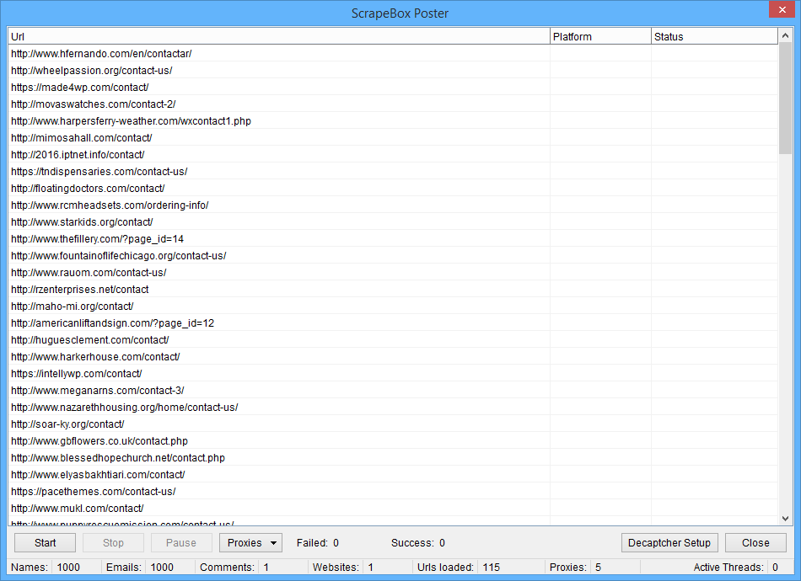This screenshot has width=801, height=581.
Task: Click the Pause button
Action: pyautogui.click(x=181, y=542)
